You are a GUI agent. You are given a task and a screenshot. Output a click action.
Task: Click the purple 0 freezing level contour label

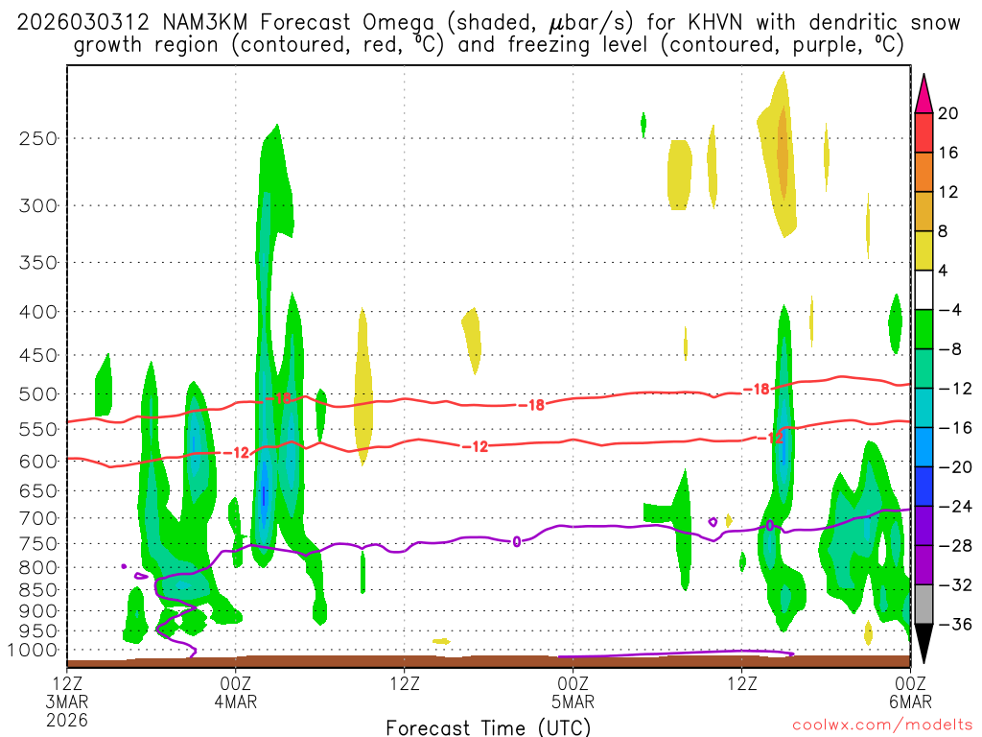pos(516,541)
